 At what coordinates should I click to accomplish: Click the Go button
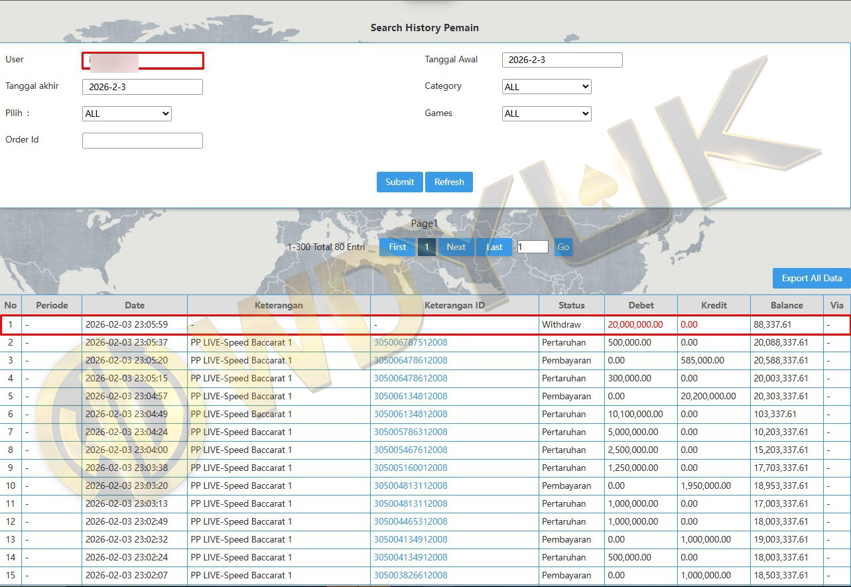click(x=563, y=247)
